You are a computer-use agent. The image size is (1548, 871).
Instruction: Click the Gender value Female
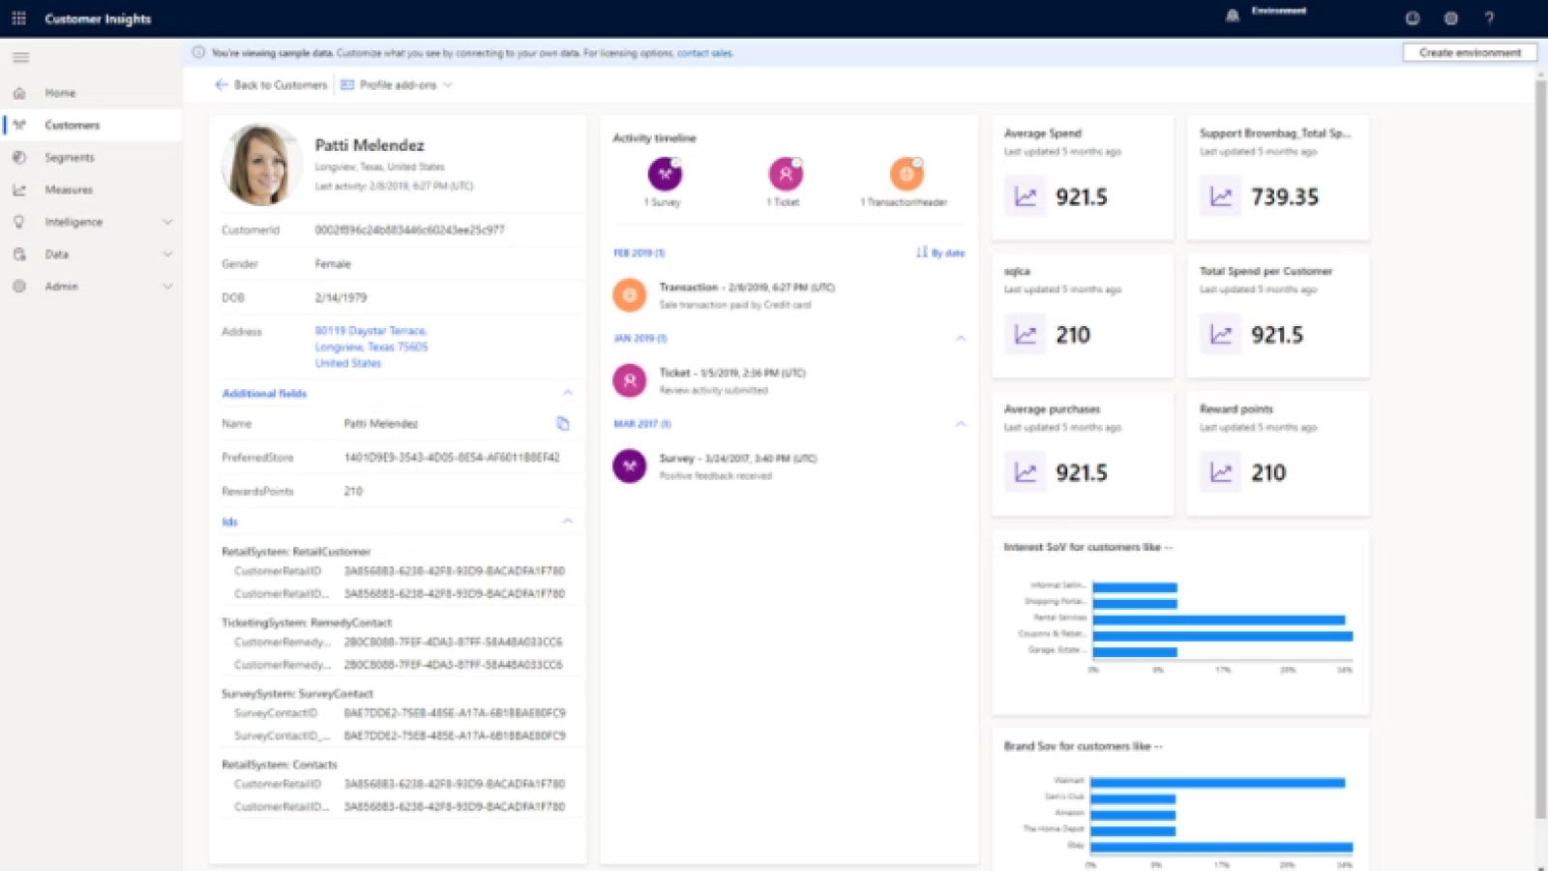pos(333,264)
